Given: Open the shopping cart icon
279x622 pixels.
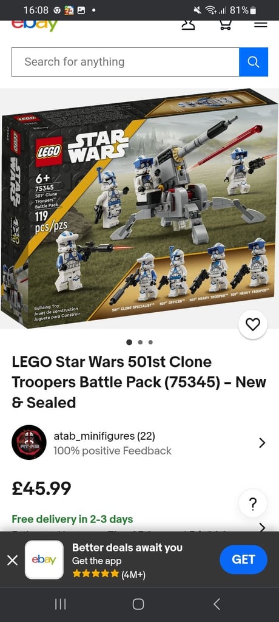Looking at the screenshot, I should [226, 25].
